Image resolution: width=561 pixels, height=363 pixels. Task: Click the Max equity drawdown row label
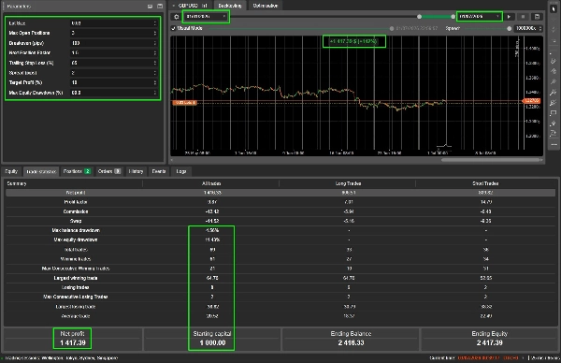(x=76, y=240)
